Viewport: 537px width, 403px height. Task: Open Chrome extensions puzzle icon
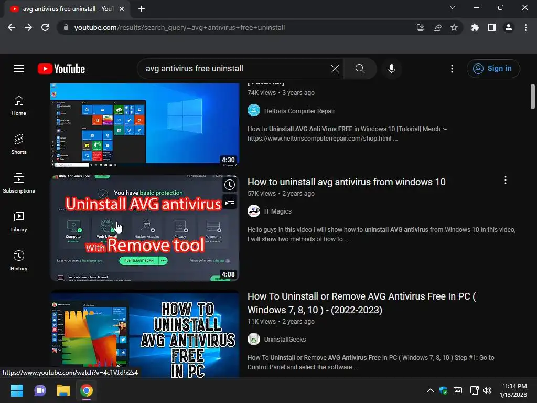475,27
